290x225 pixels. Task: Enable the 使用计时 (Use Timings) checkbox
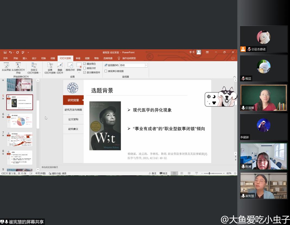pos(85,68)
